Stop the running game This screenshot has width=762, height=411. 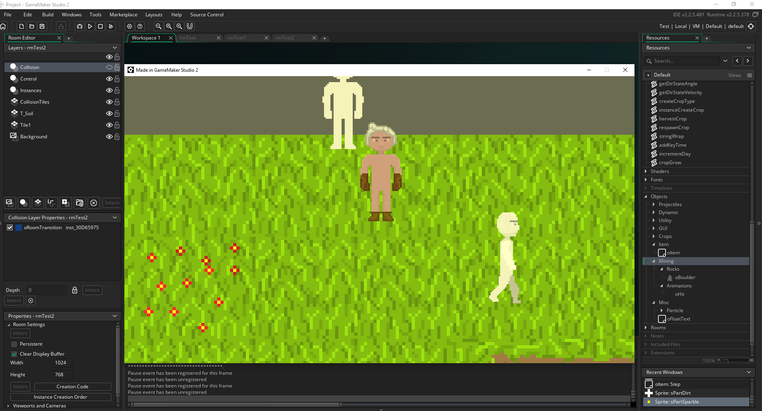(100, 26)
